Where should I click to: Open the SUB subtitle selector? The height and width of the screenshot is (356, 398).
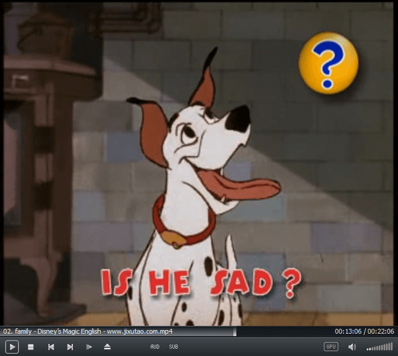point(174,347)
